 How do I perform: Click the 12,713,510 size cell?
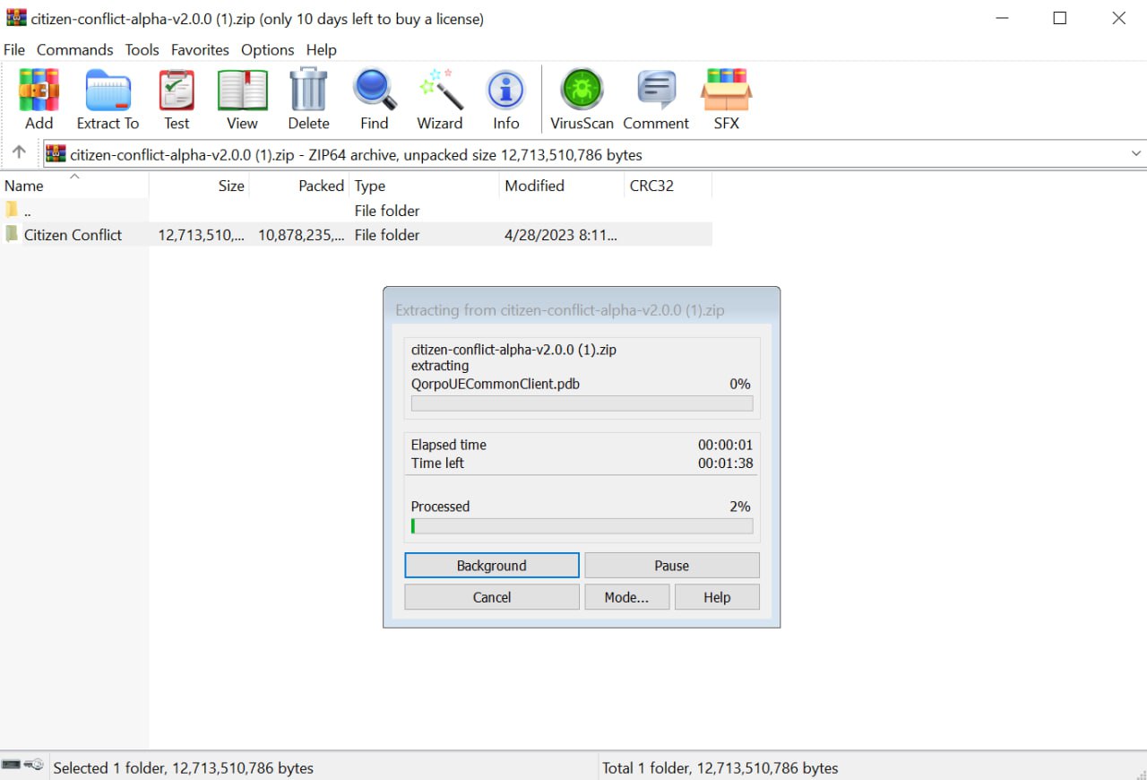201,235
